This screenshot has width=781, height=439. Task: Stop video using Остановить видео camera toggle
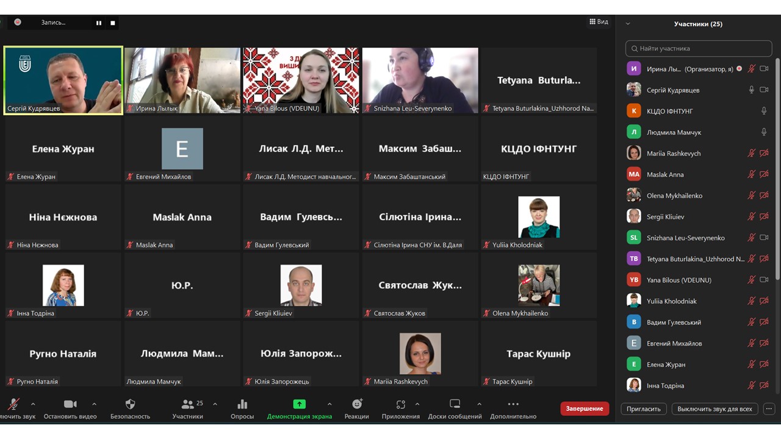(x=70, y=404)
